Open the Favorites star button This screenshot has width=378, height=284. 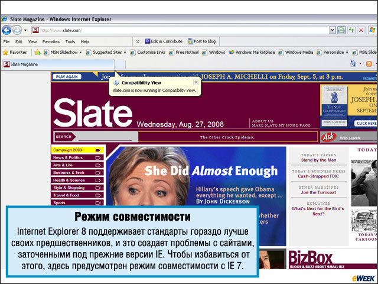[x=15, y=52]
